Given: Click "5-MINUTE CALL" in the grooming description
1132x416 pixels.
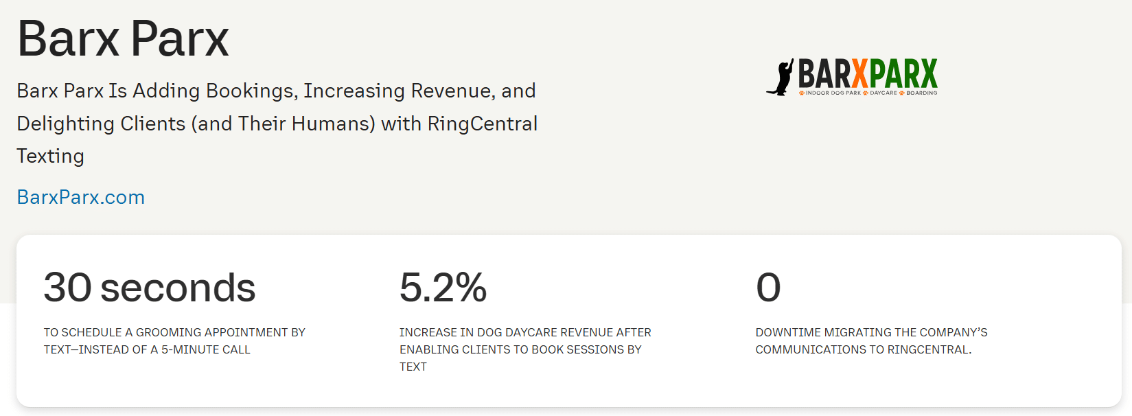Looking at the screenshot, I should (205, 349).
